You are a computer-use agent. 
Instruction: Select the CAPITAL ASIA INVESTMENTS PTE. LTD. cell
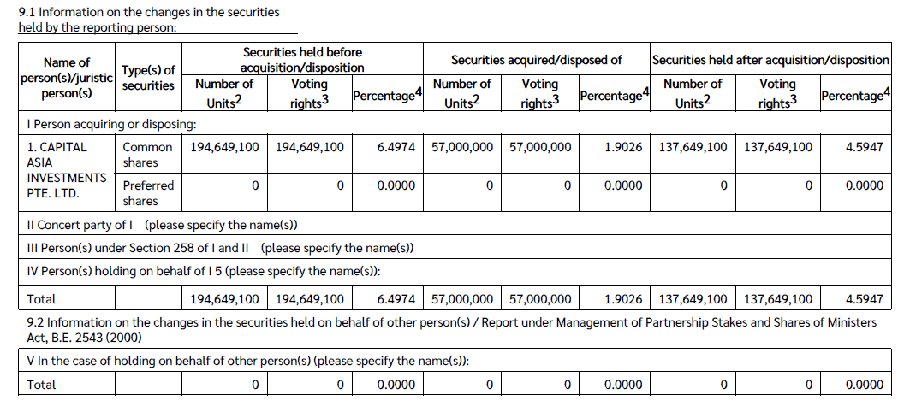tap(67, 170)
